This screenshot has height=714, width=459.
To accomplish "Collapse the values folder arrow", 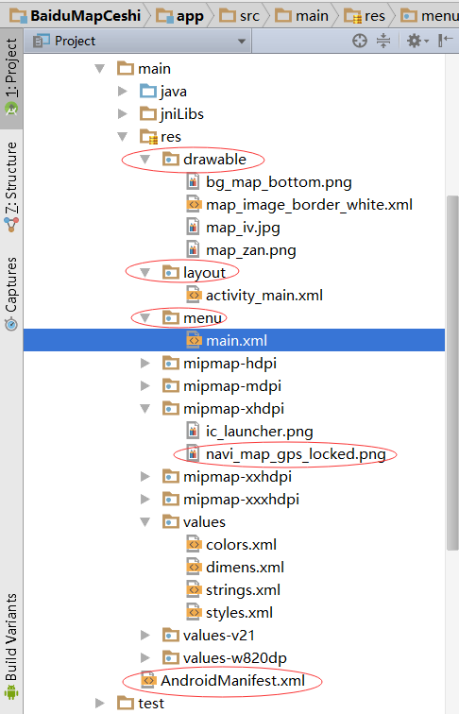I will click(x=145, y=522).
